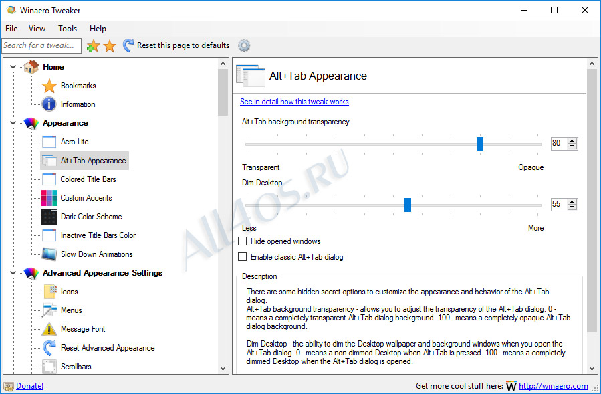Click the Donate coins icon in status bar
The image size is (601, 394).
pyautogui.click(x=9, y=387)
